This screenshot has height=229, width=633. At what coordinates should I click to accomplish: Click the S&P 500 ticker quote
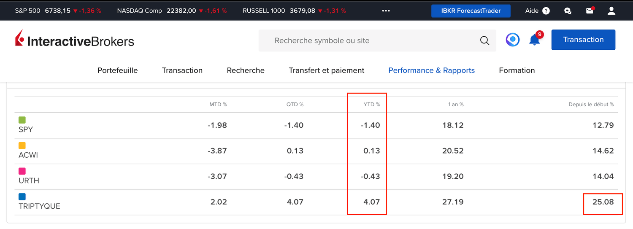[58, 11]
